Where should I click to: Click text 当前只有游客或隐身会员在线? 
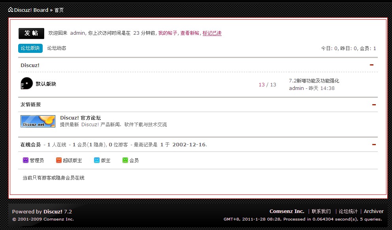[53, 178]
